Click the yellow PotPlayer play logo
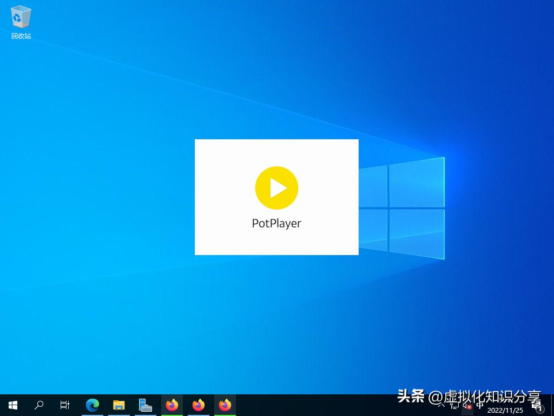554x416 pixels. 276,187
